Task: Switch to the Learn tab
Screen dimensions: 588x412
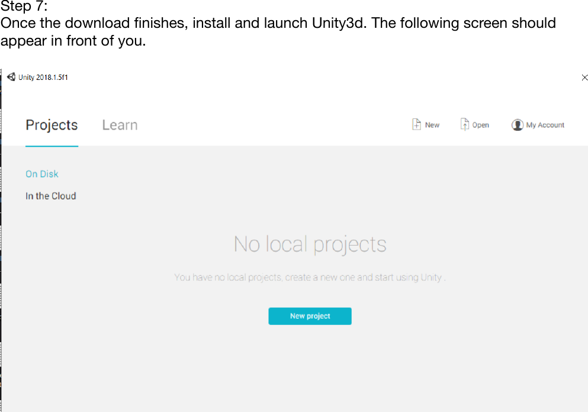Action: (120, 125)
